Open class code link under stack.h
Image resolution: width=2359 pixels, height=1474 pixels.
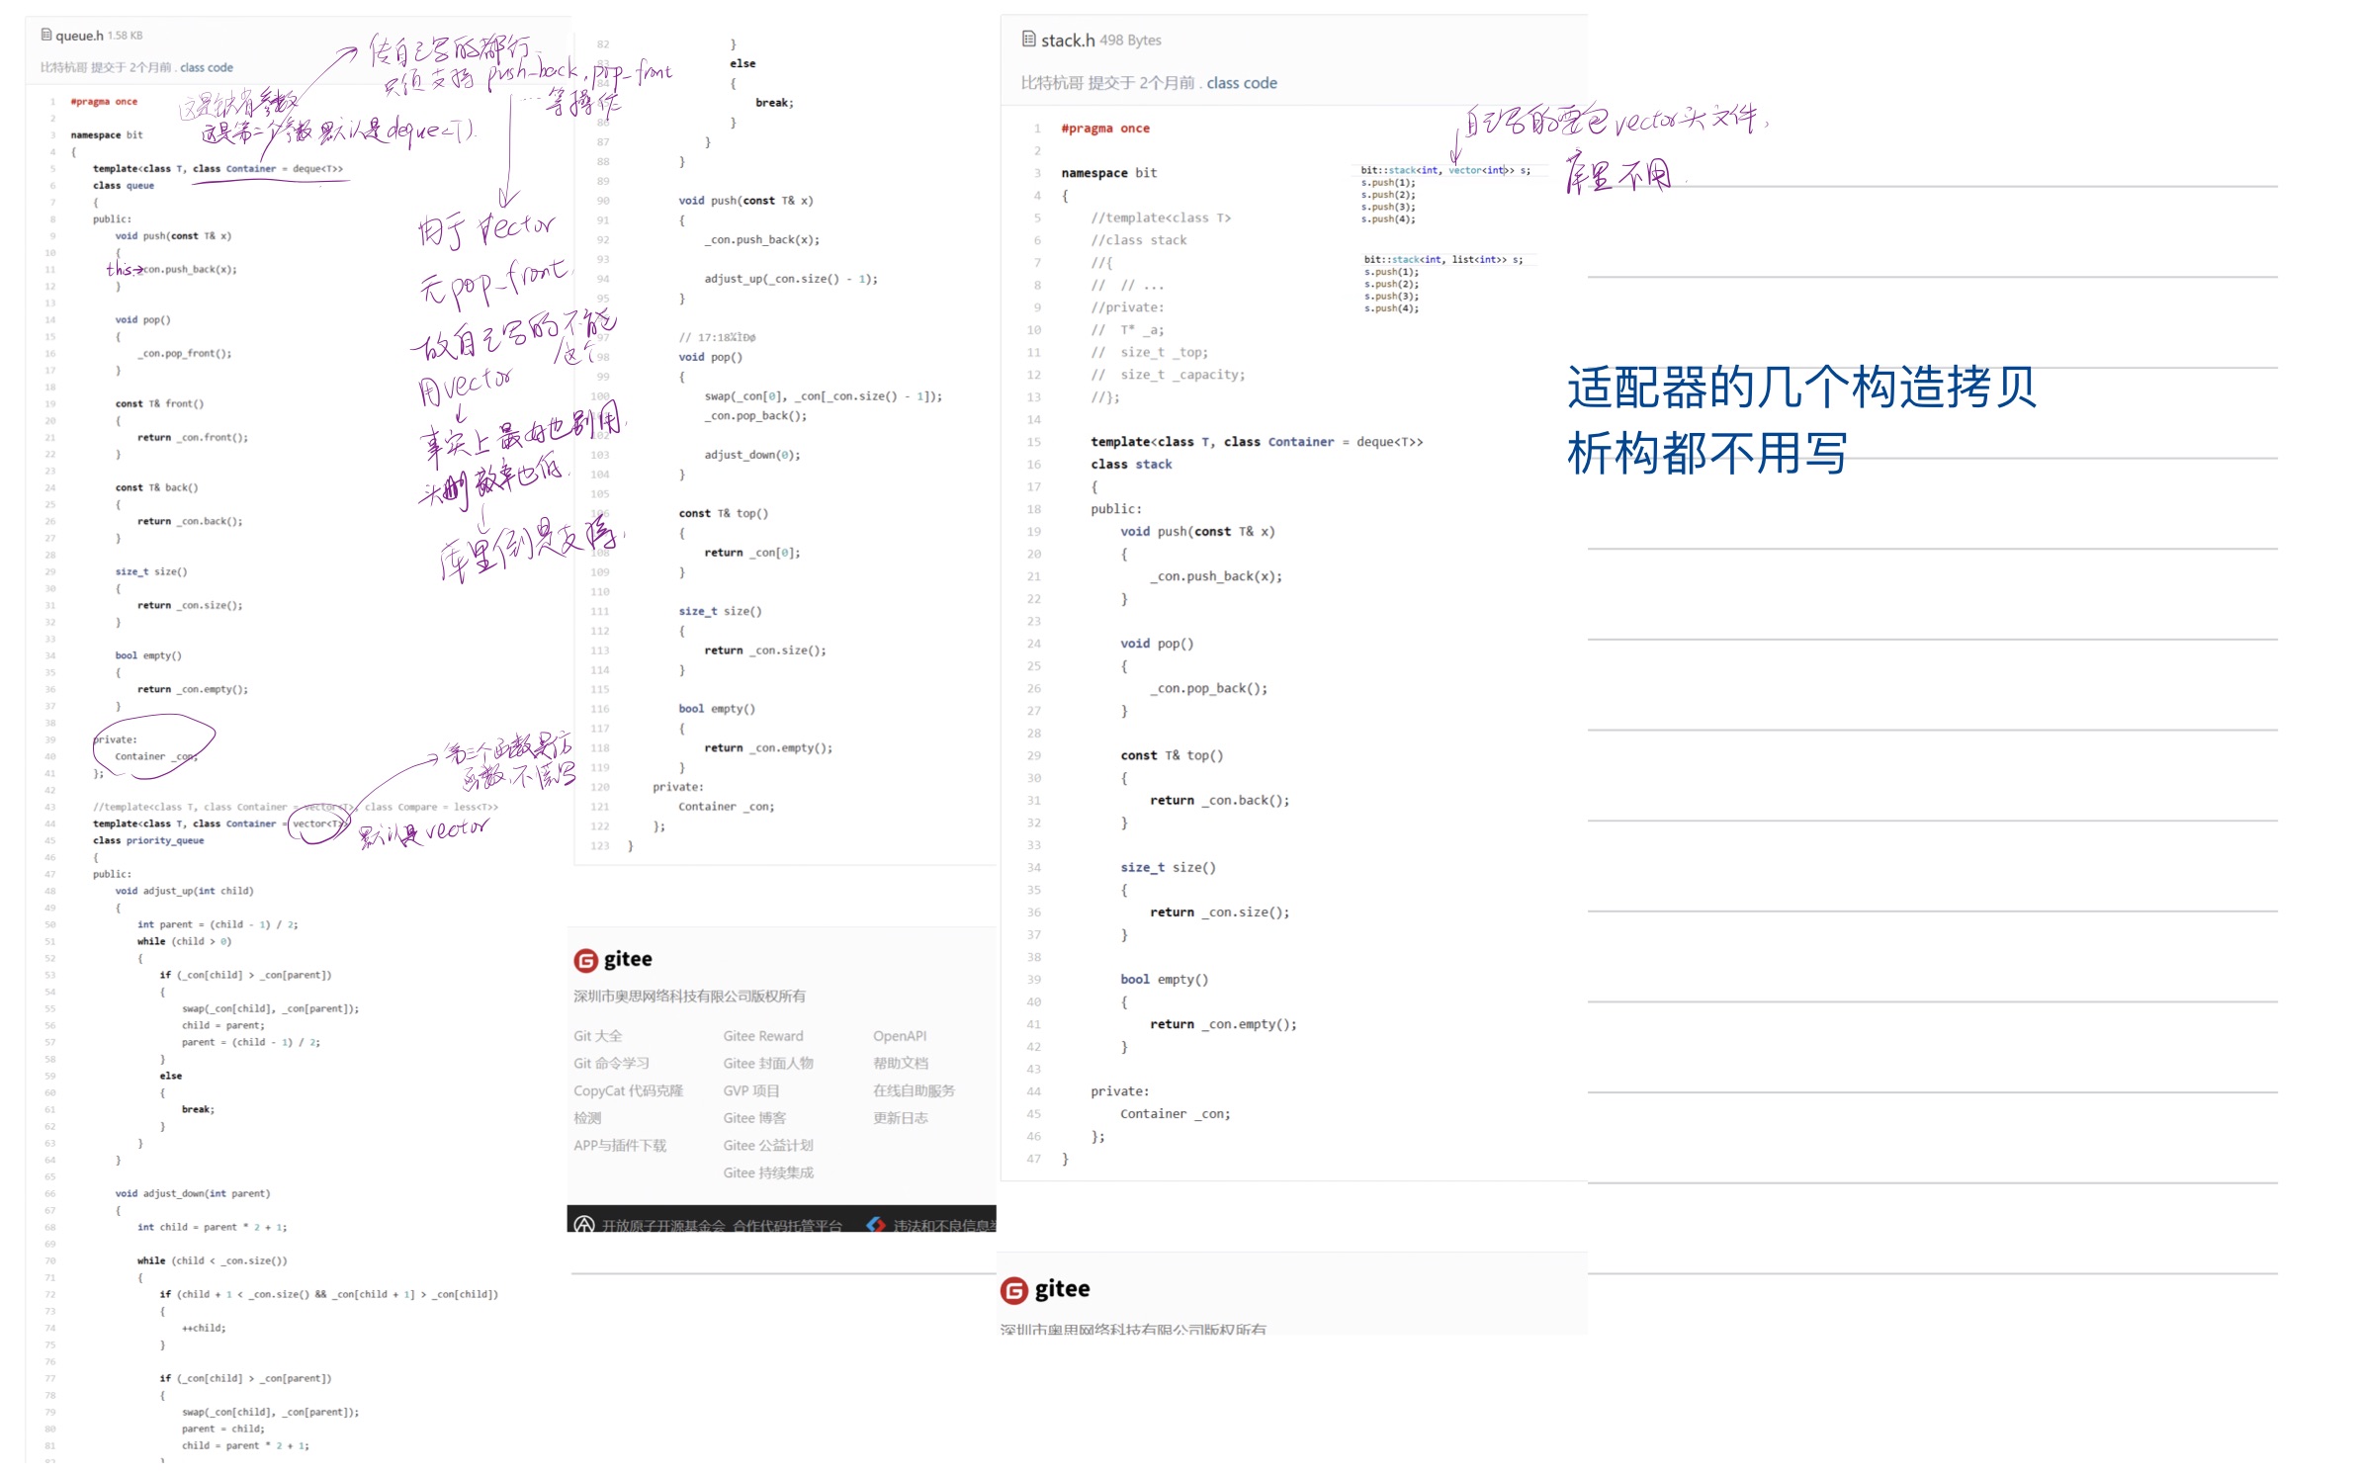[x=1241, y=83]
